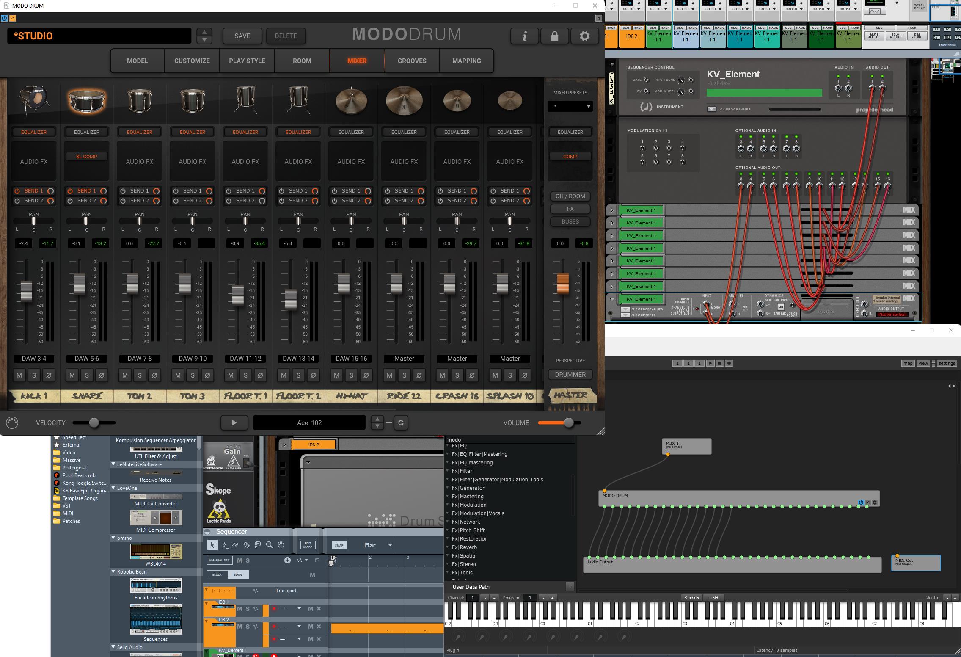Toggle SEND 1 power on Kick 1 channel

point(17,191)
